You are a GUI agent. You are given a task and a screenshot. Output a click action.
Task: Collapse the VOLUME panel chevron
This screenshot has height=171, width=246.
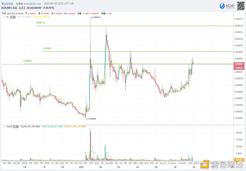[x=4, y=127]
